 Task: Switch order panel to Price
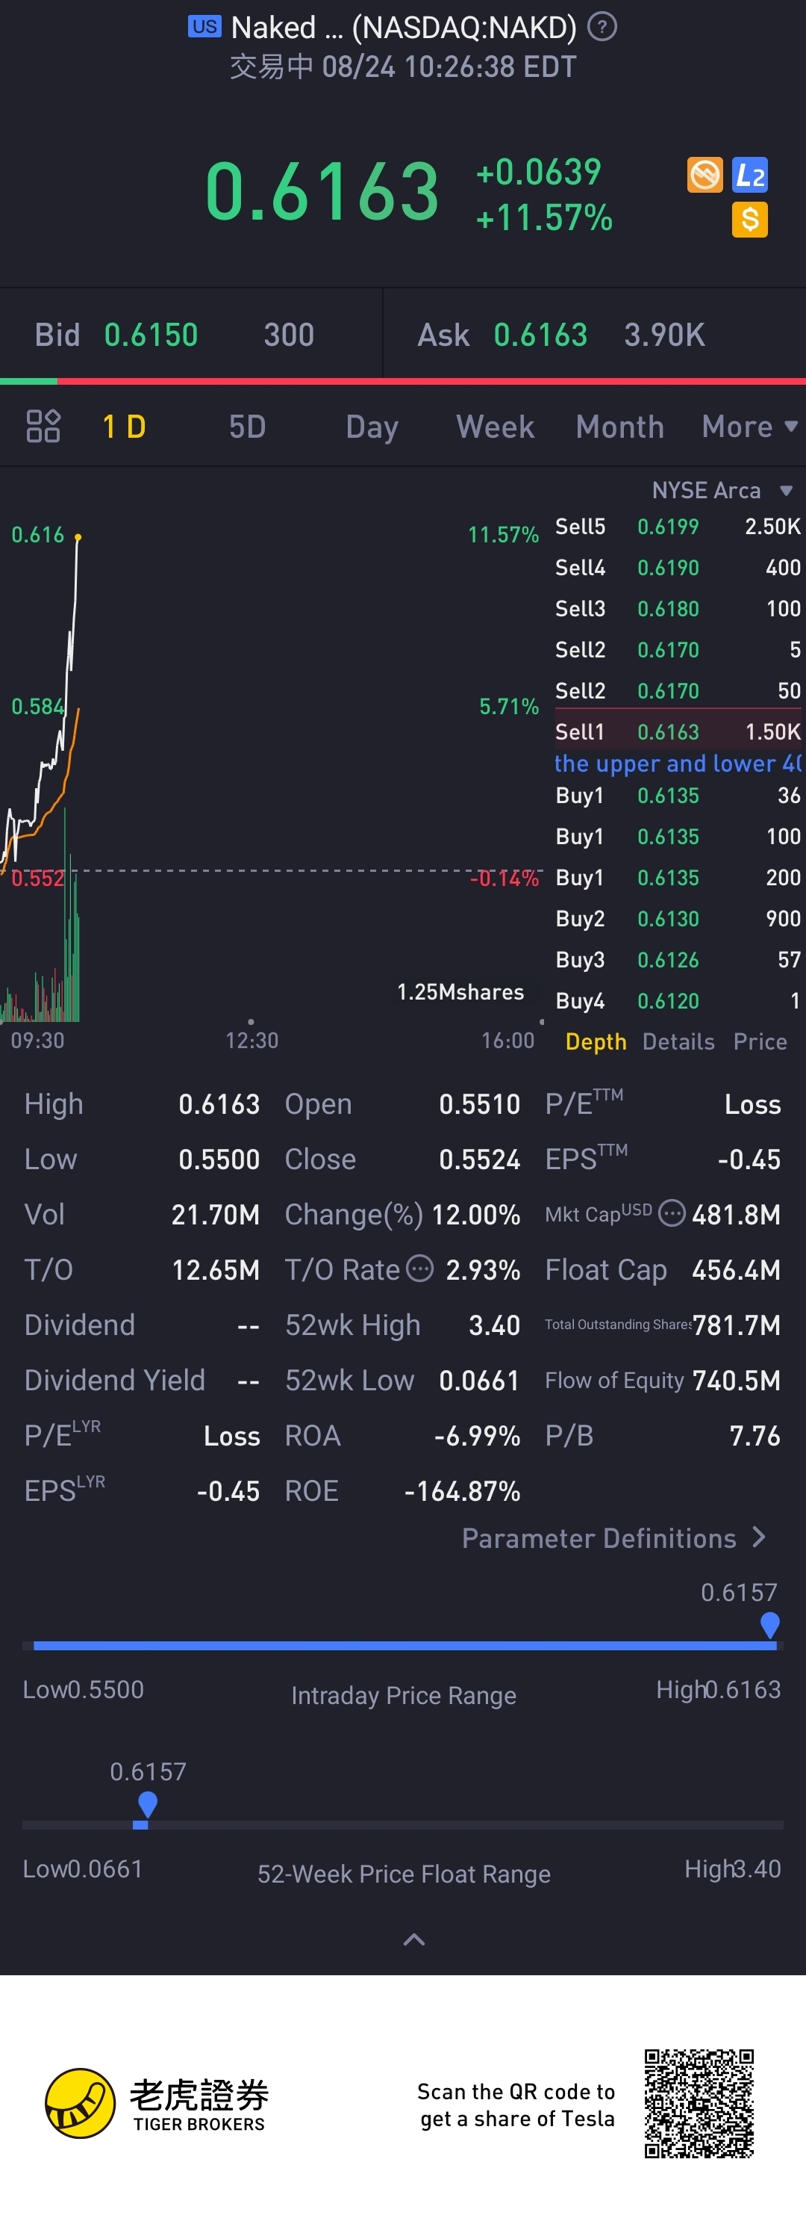click(760, 1042)
